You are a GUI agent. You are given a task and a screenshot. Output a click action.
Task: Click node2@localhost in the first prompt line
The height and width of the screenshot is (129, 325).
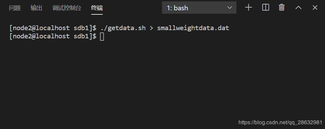coord(41,28)
